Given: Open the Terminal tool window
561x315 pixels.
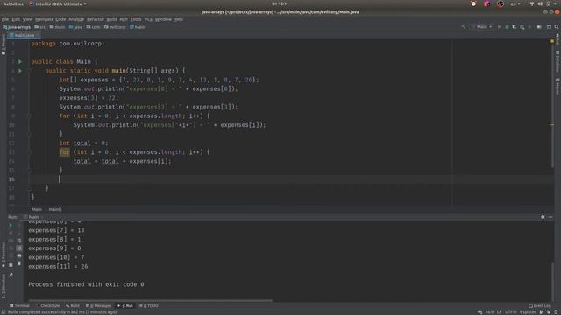Looking at the screenshot, I should click(x=19, y=305).
